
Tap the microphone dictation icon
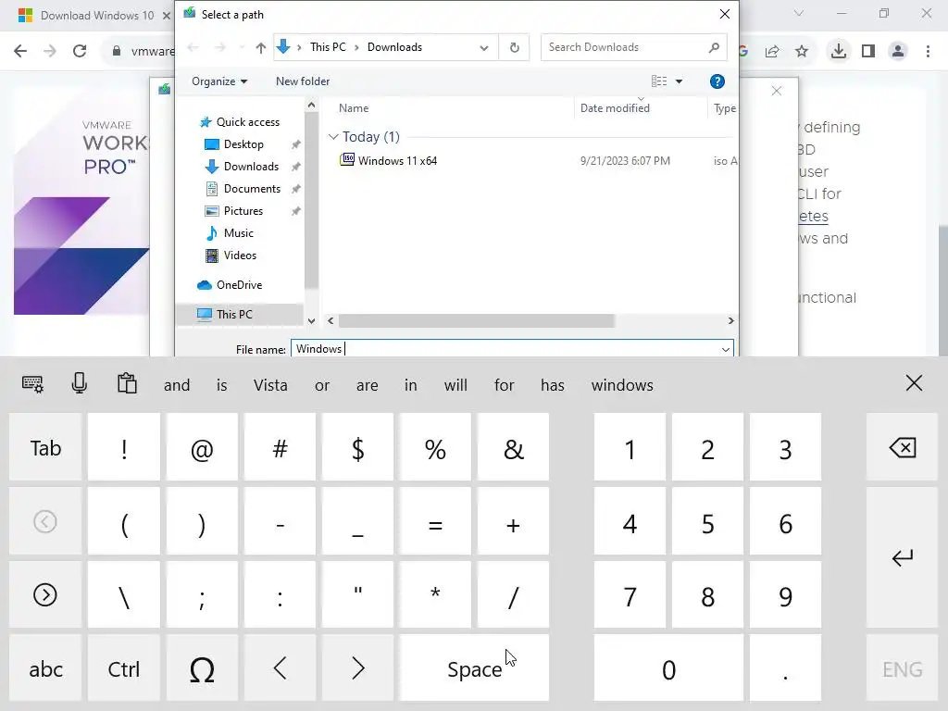(x=80, y=383)
